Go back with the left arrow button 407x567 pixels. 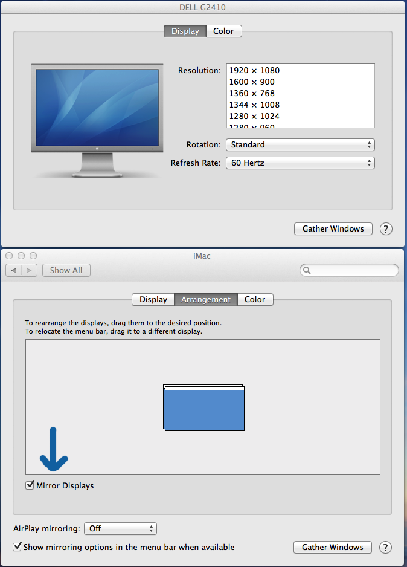[14, 270]
